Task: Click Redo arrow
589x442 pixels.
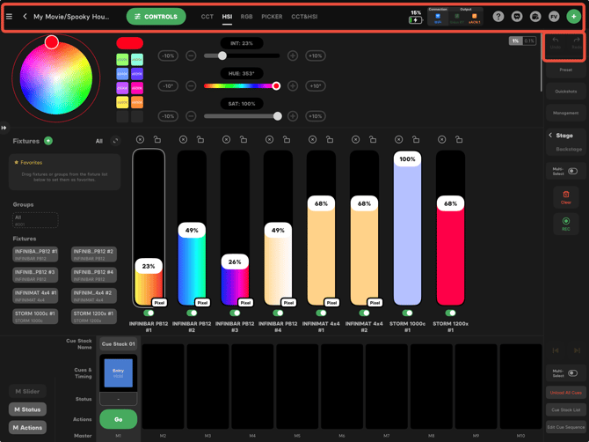Action: [x=576, y=42]
